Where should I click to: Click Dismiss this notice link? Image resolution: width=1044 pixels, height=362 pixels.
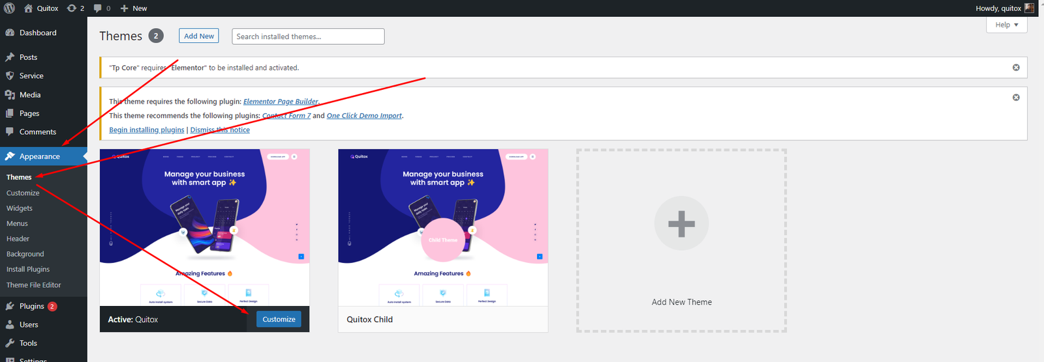point(220,130)
